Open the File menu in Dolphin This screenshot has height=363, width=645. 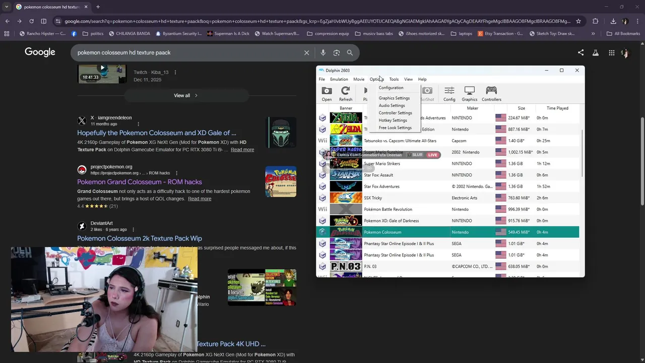[x=321, y=79]
